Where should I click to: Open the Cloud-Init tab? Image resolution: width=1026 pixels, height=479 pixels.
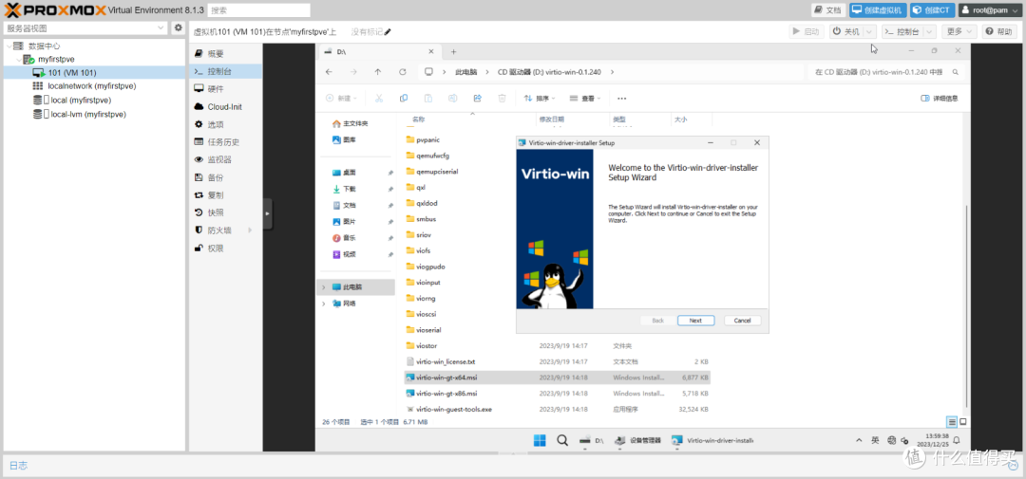pos(225,106)
